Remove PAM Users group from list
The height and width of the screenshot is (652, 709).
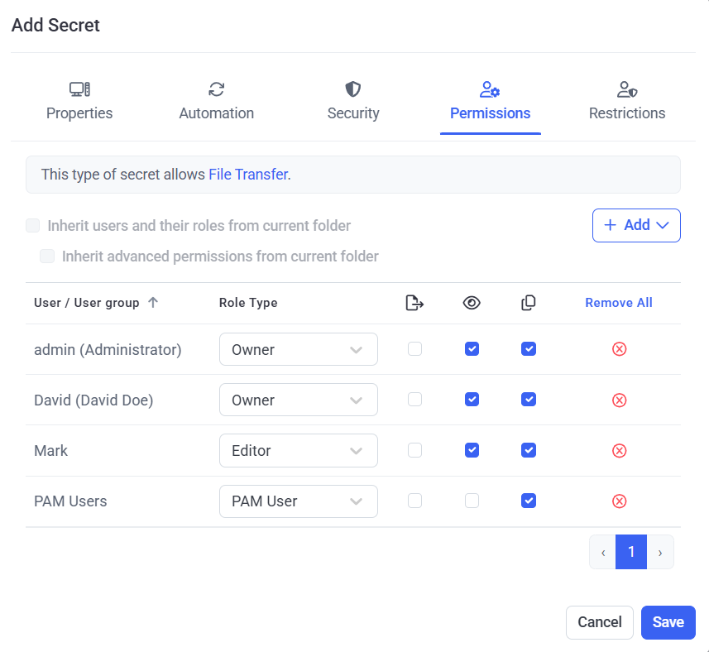pos(619,501)
